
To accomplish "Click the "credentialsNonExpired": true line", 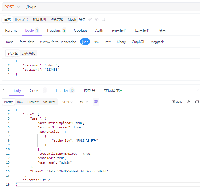I will coord(64,154).
